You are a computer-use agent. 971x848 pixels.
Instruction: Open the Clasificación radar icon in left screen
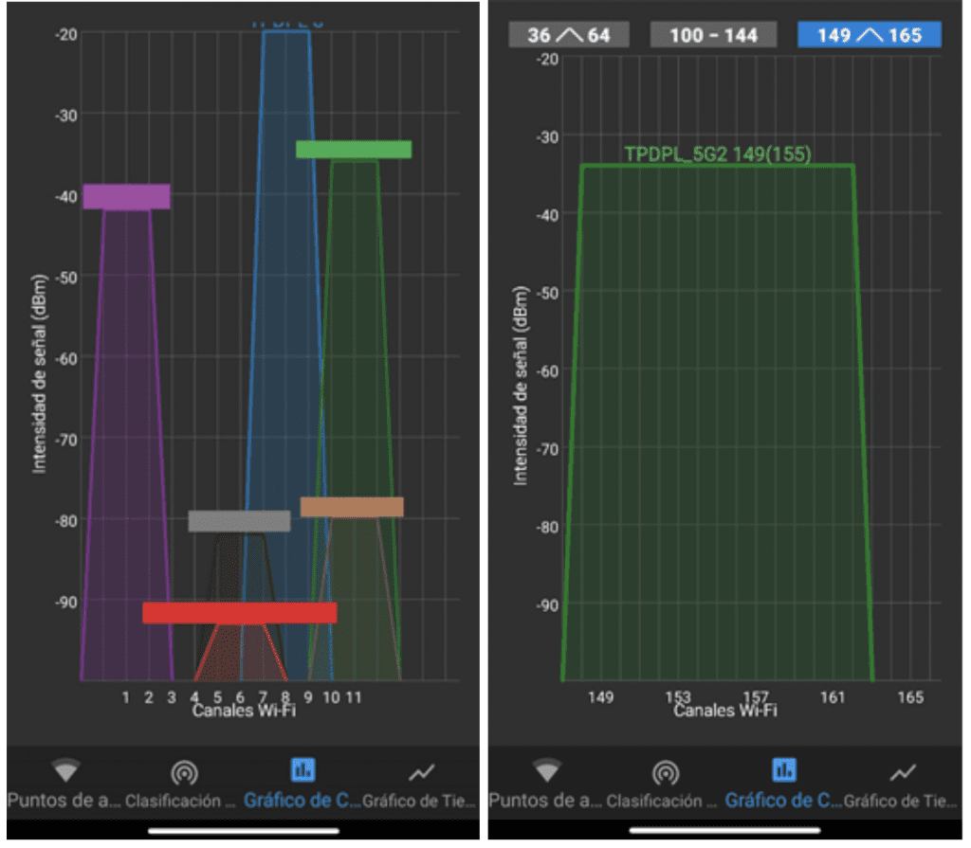tap(184, 772)
